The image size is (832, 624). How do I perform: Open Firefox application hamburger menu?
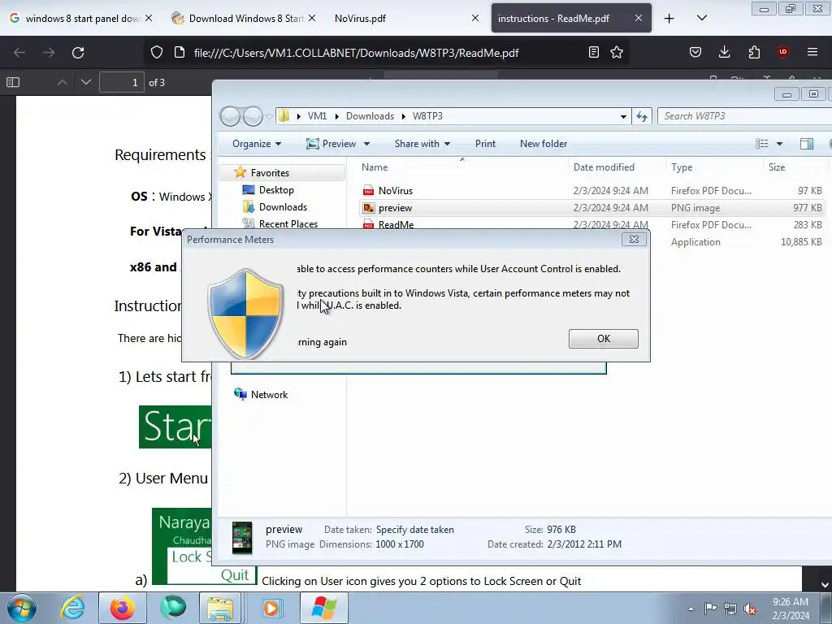(x=812, y=52)
